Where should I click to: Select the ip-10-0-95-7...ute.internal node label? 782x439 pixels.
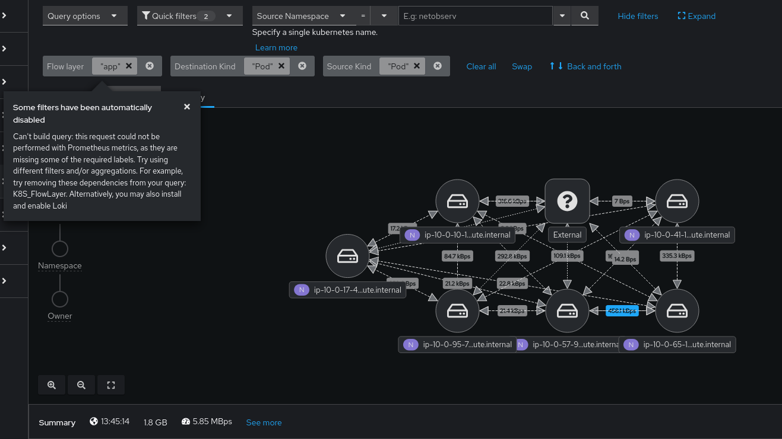[x=457, y=345]
